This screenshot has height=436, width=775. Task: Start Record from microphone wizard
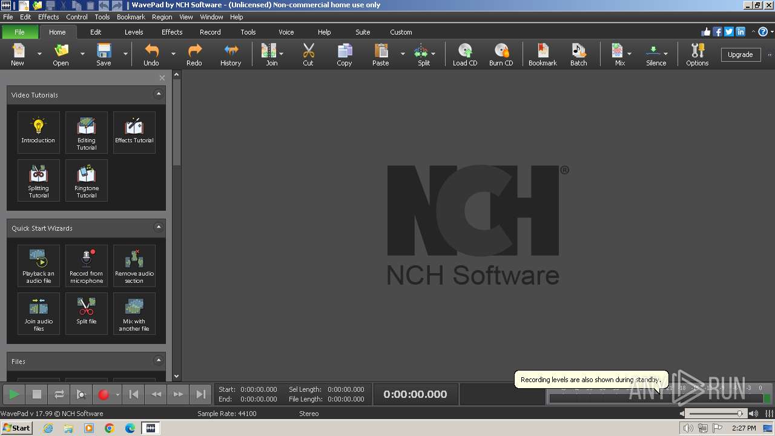pyautogui.click(x=87, y=265)
